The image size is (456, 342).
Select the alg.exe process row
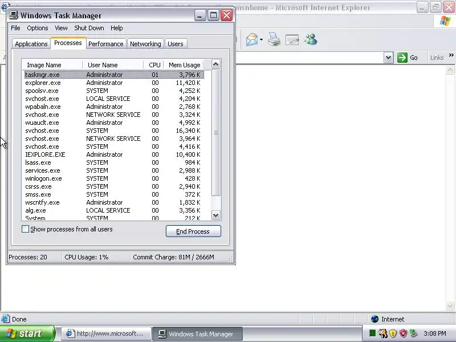click(114, 210)
